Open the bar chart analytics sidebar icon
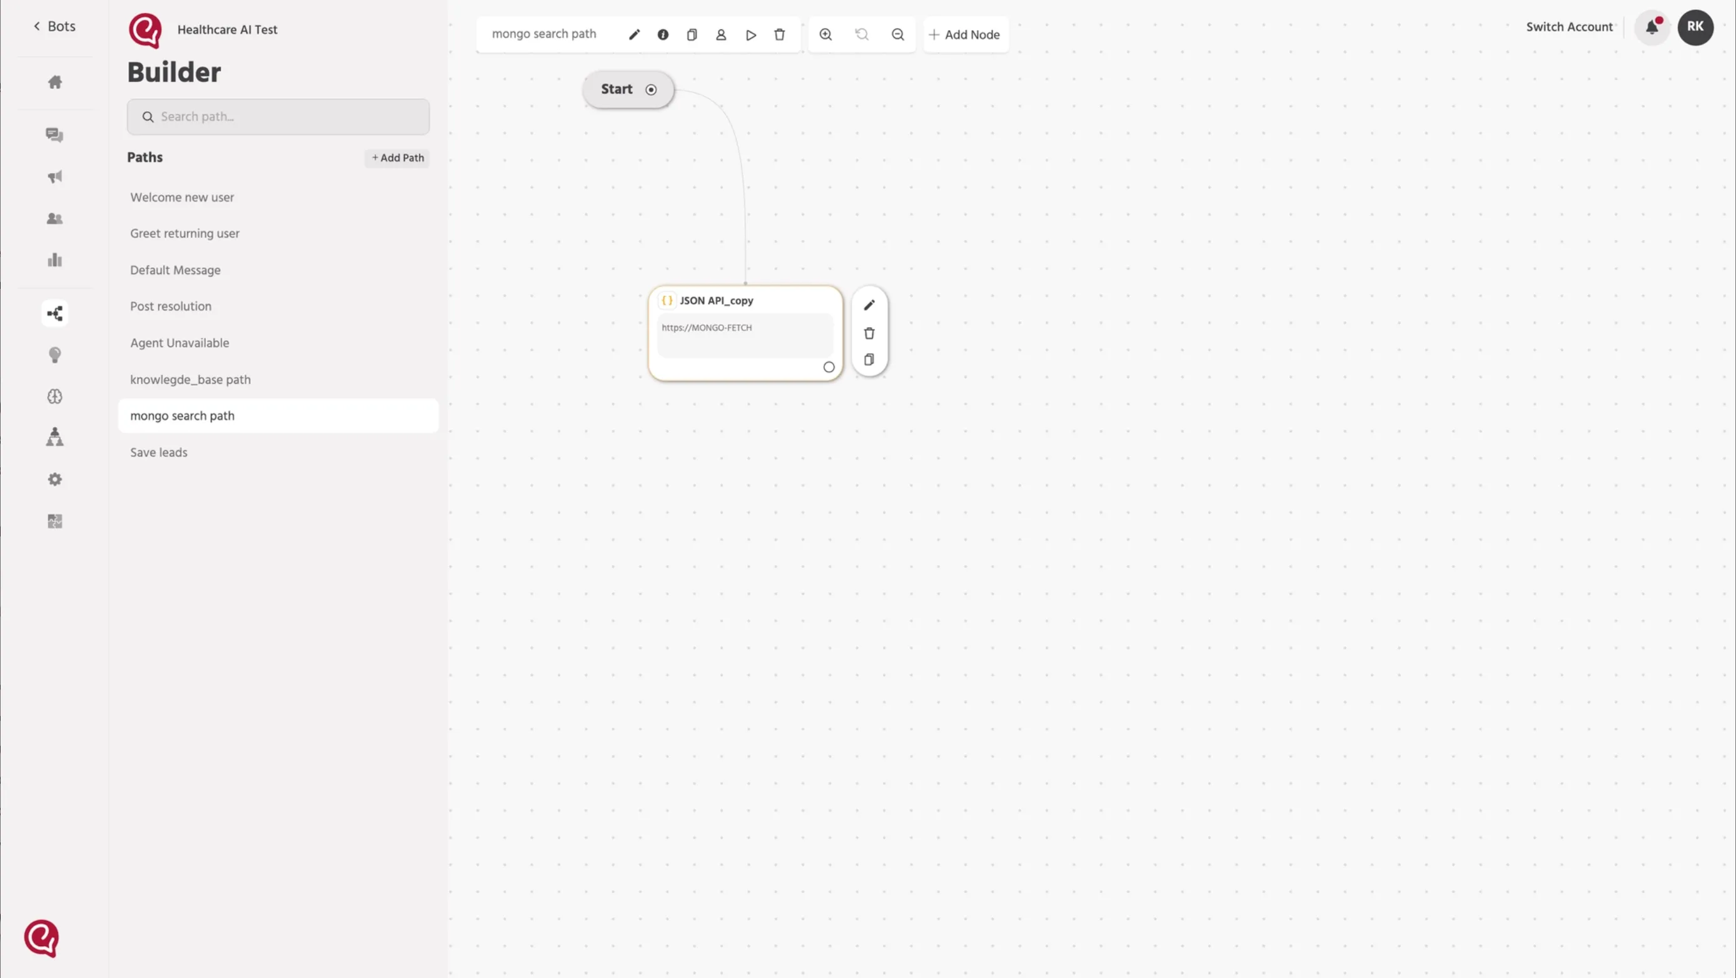This screenshot has width=1736, height=978. coord(55,260)
